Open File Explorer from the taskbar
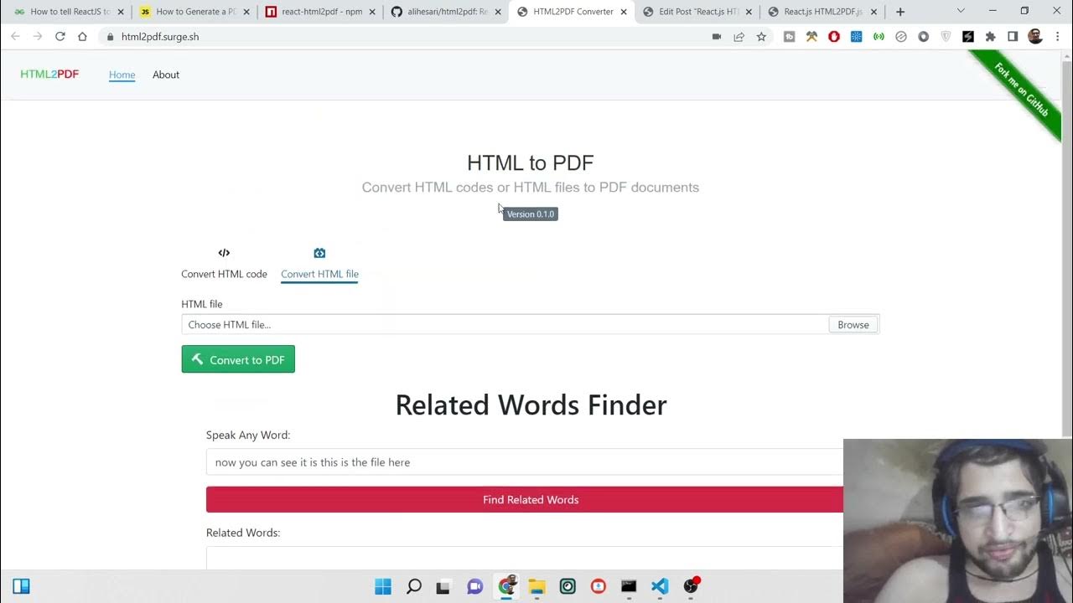This screenshot has width=1073, height=603. (536, 586)
